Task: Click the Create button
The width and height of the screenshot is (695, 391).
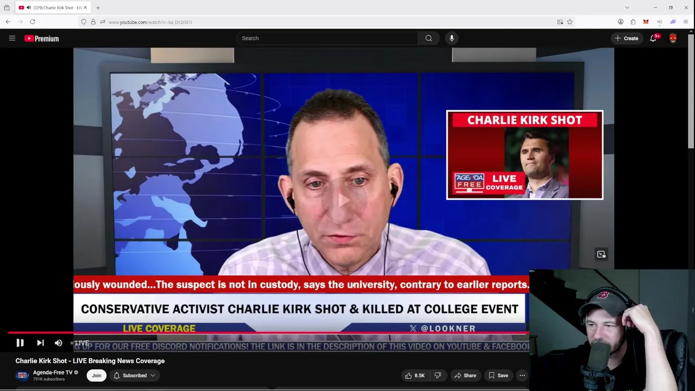Action: point(626,38)
